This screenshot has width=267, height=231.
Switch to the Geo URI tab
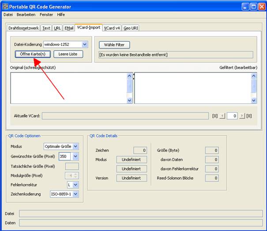click(131, 28)
